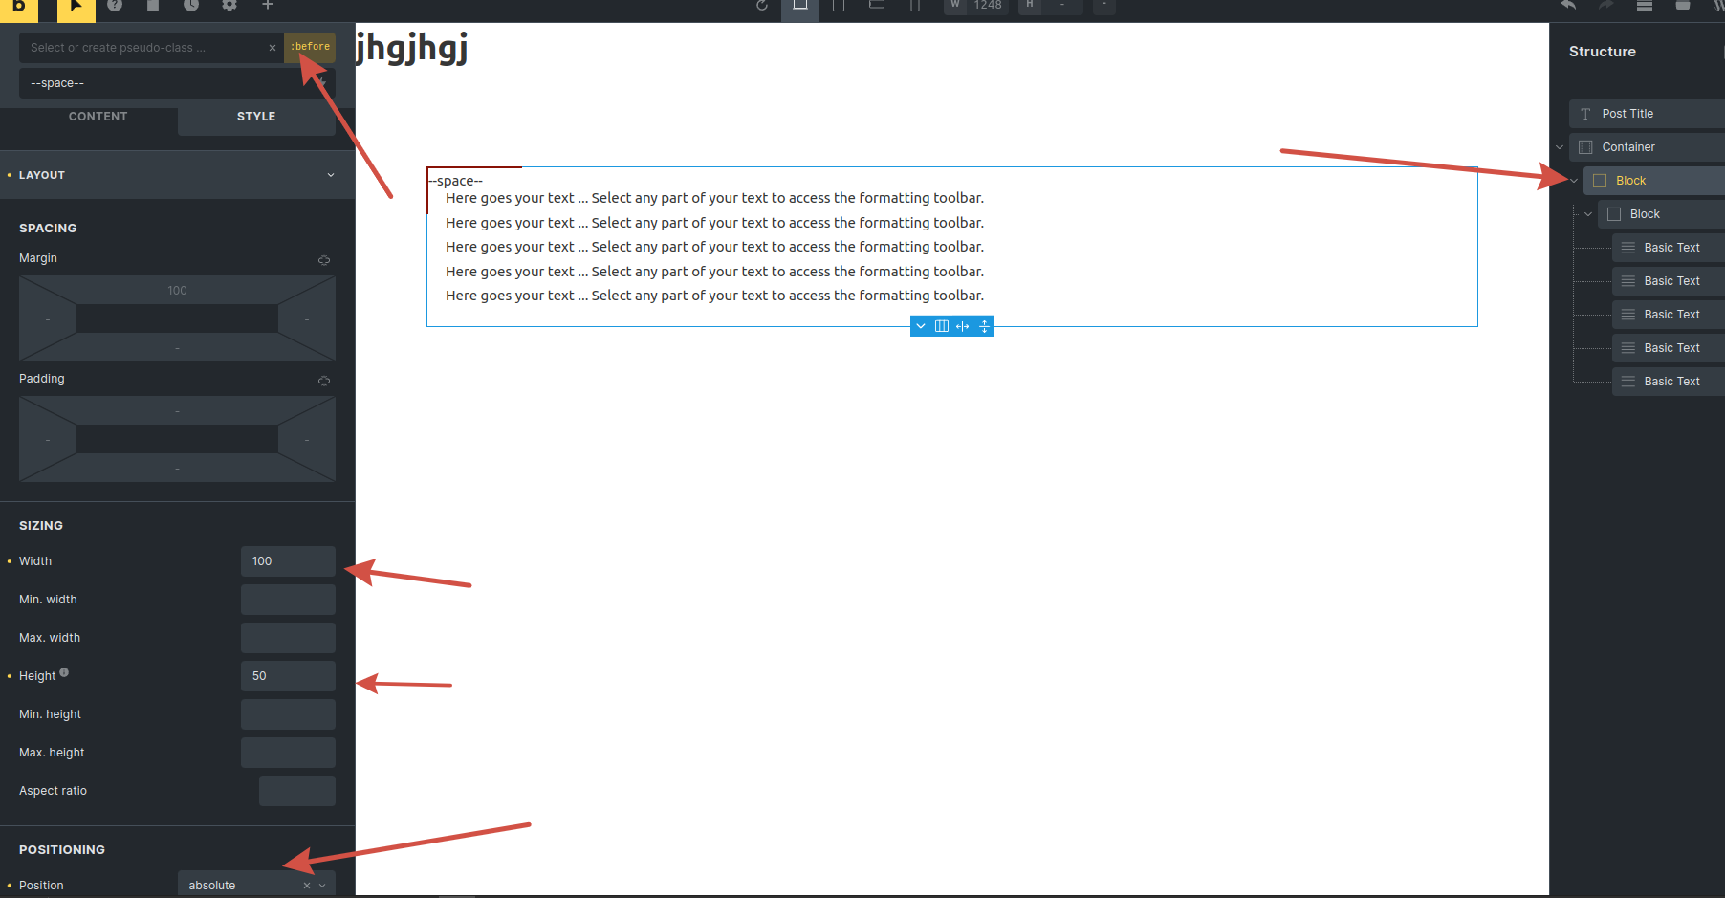Click canvas width field showing 1248
This screenshot has width=1725, height=898.
click(x=987, y=6)
